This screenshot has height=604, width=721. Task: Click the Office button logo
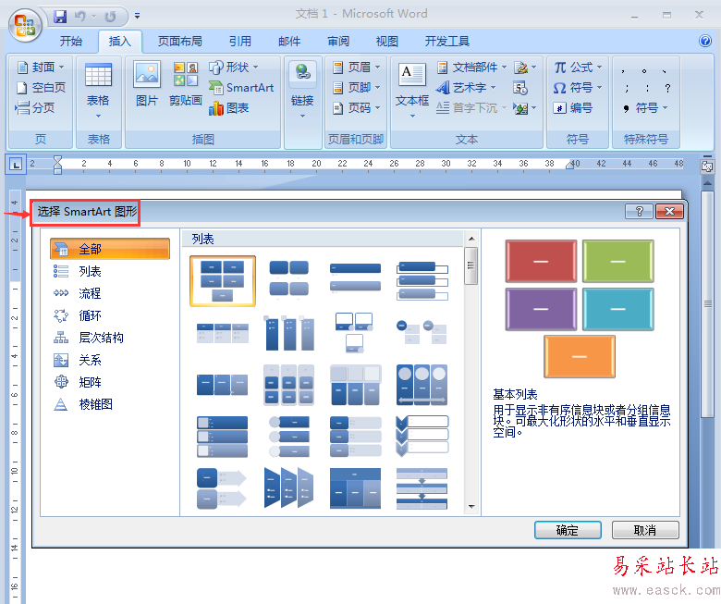click(25, 25)
